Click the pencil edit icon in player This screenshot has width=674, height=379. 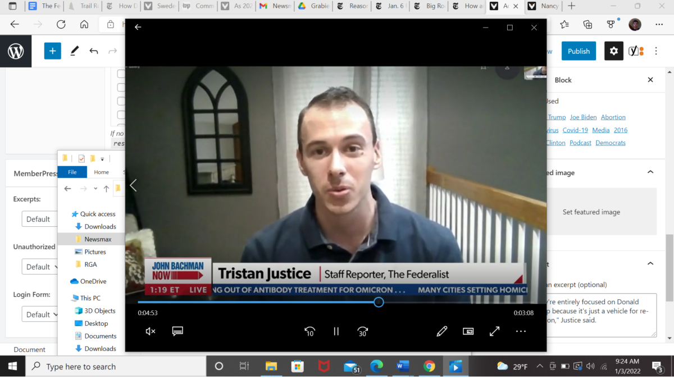click(x=442, y=331)
